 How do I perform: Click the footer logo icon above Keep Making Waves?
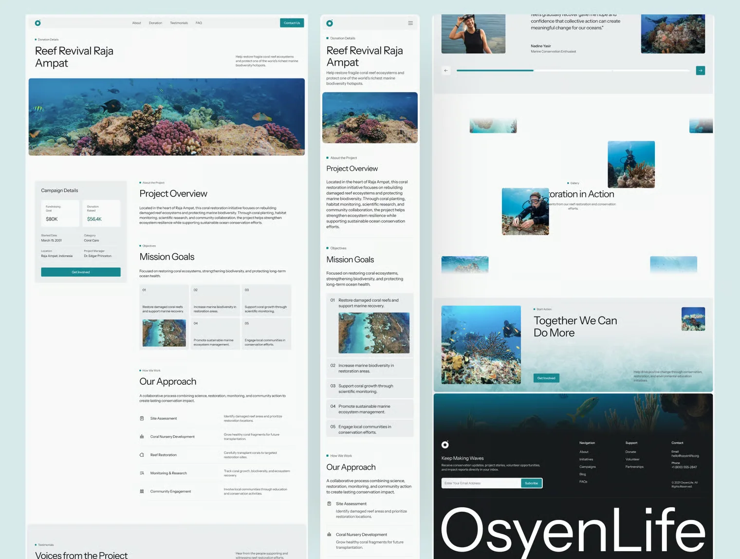[445, 445]
